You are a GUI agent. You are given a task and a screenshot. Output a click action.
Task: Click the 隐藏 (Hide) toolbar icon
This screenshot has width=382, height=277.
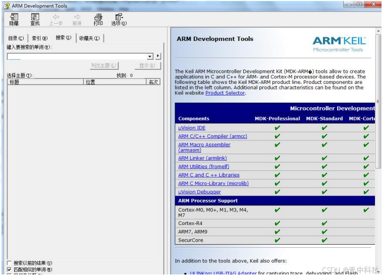tap(14, 20)
